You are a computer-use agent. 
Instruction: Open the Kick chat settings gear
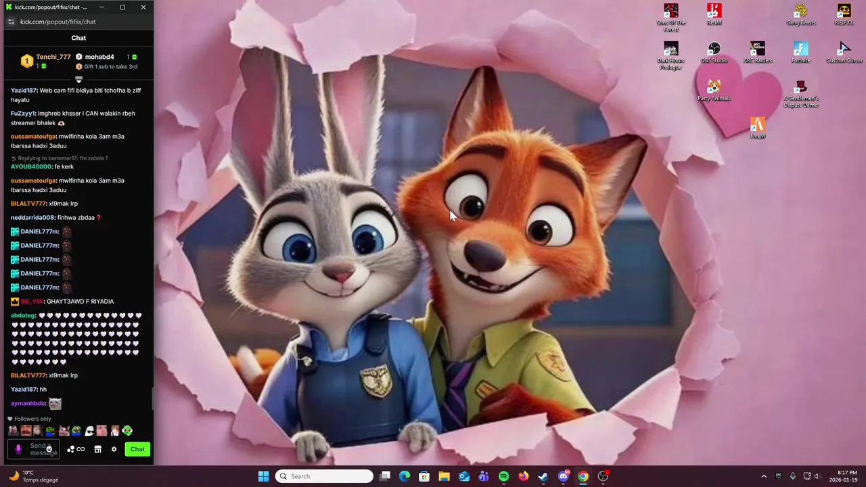coord(114,449)
